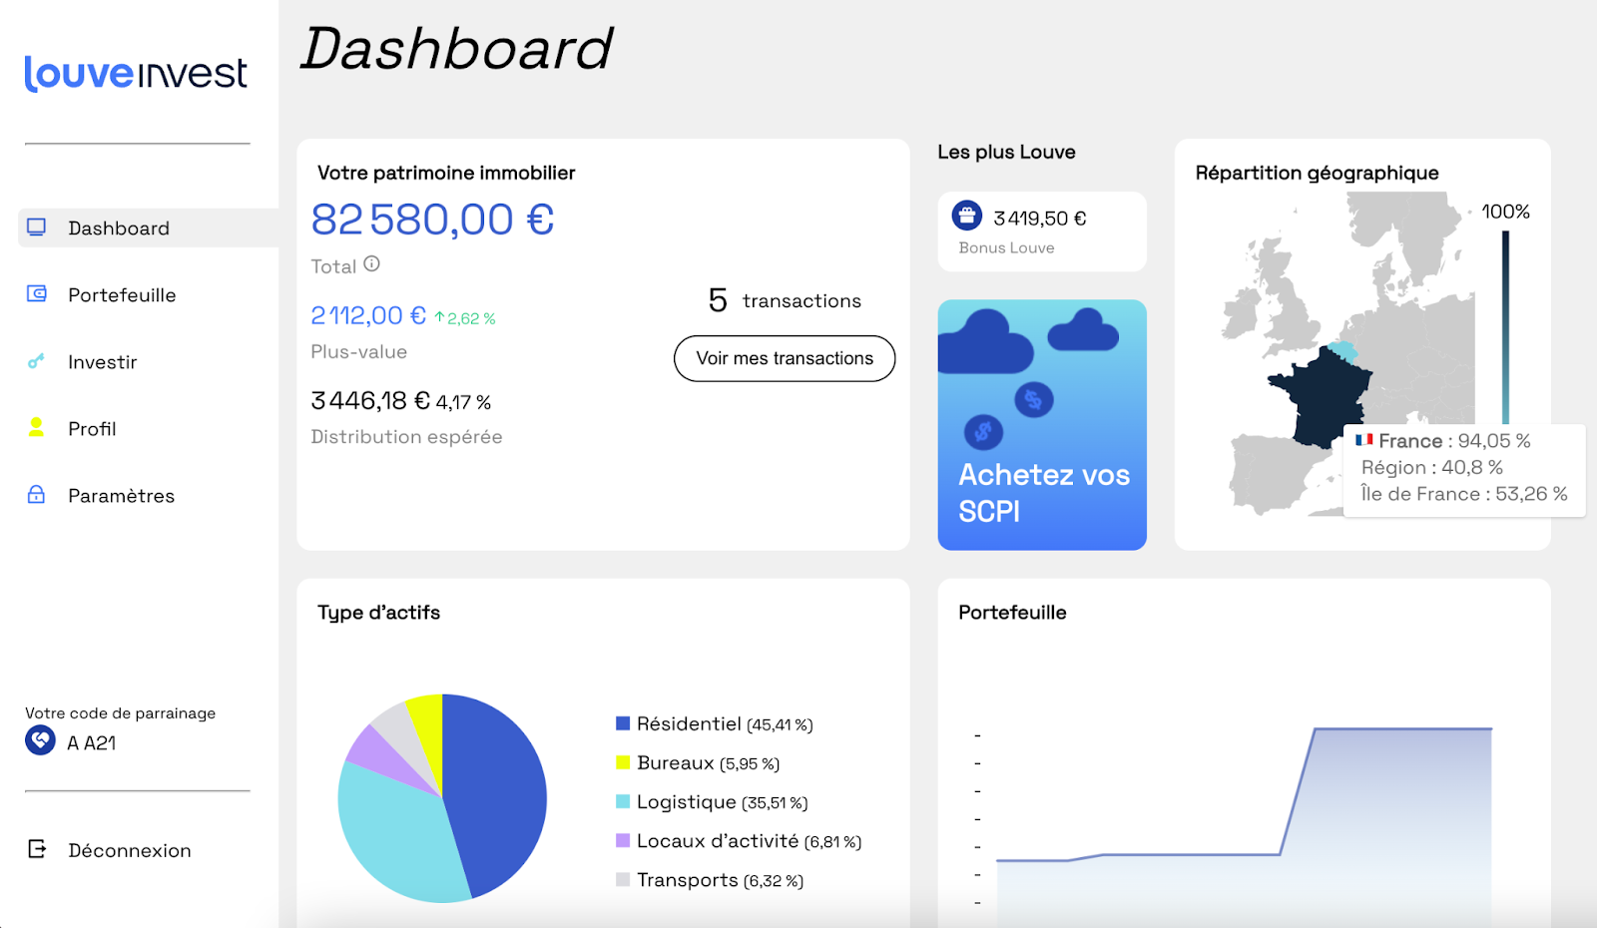Click the Locaux d'activité purple legend swatch
Image resolution: width=1597 pixels, height=928 pixels.
click(x=623, y=840)
